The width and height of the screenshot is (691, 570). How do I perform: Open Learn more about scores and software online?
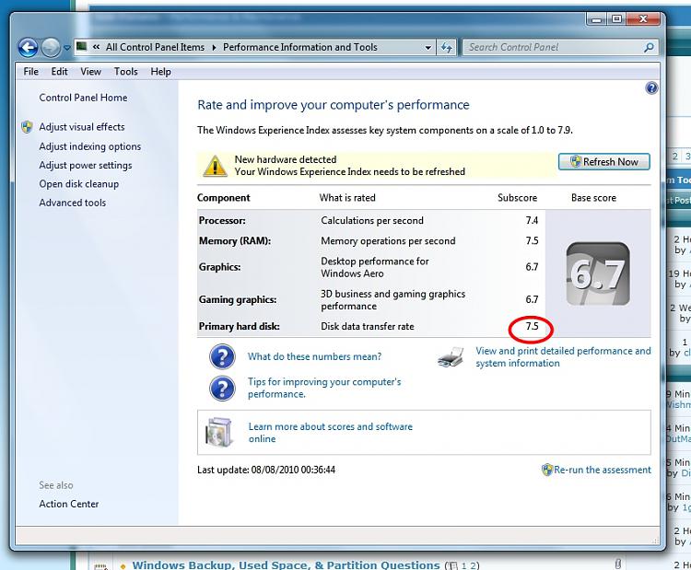pyautogui.click(x=331, y=433)
